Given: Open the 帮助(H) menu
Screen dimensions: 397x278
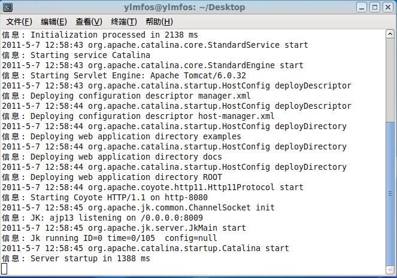Looking at the screenshot, I should click(159, 22).
